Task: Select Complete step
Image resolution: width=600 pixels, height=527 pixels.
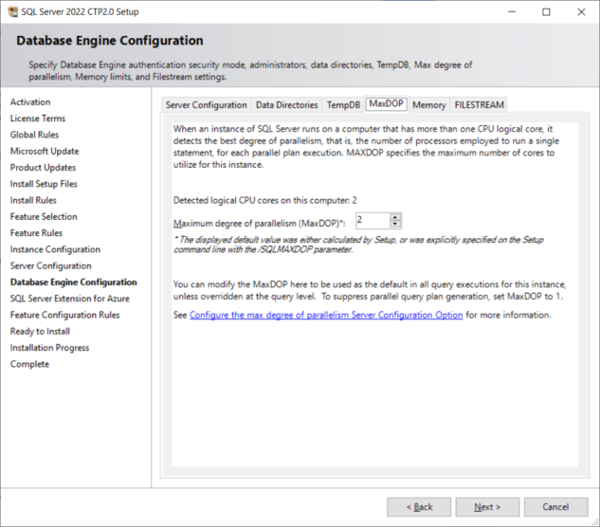Action: [x=29, y=364]
